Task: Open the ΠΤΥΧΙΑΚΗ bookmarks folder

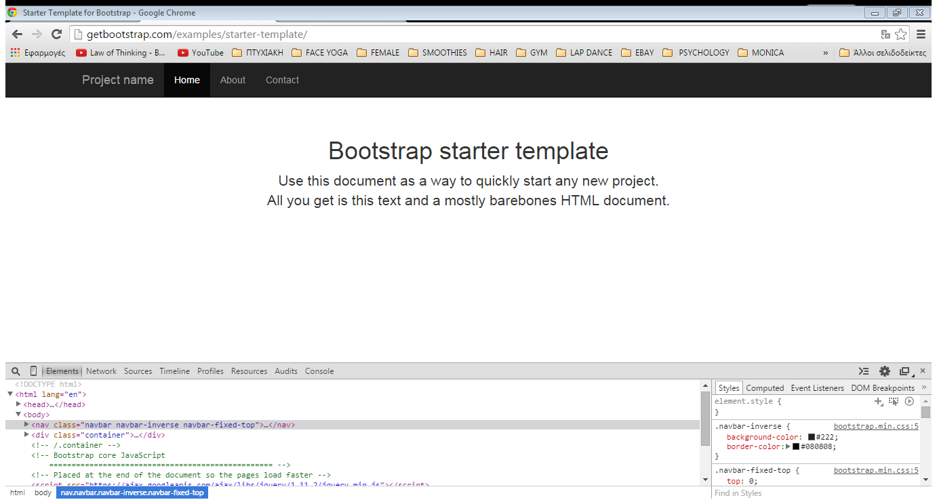Action: (x=258, y=53)
